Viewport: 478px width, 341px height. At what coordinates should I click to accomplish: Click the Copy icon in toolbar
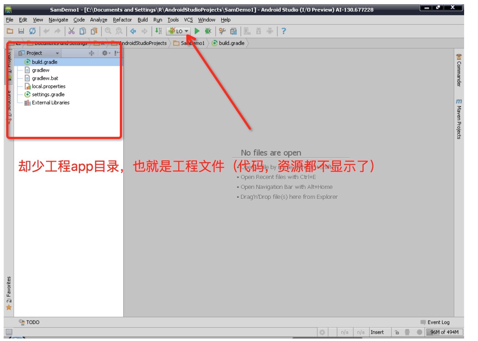83,31
